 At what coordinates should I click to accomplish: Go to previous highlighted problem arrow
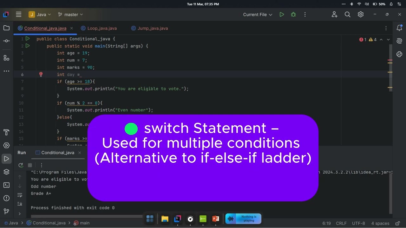coord(381,40)
